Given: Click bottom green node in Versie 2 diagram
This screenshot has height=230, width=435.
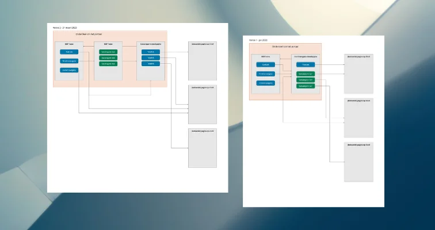Looking at the screenshot, I should coord(108,64).
